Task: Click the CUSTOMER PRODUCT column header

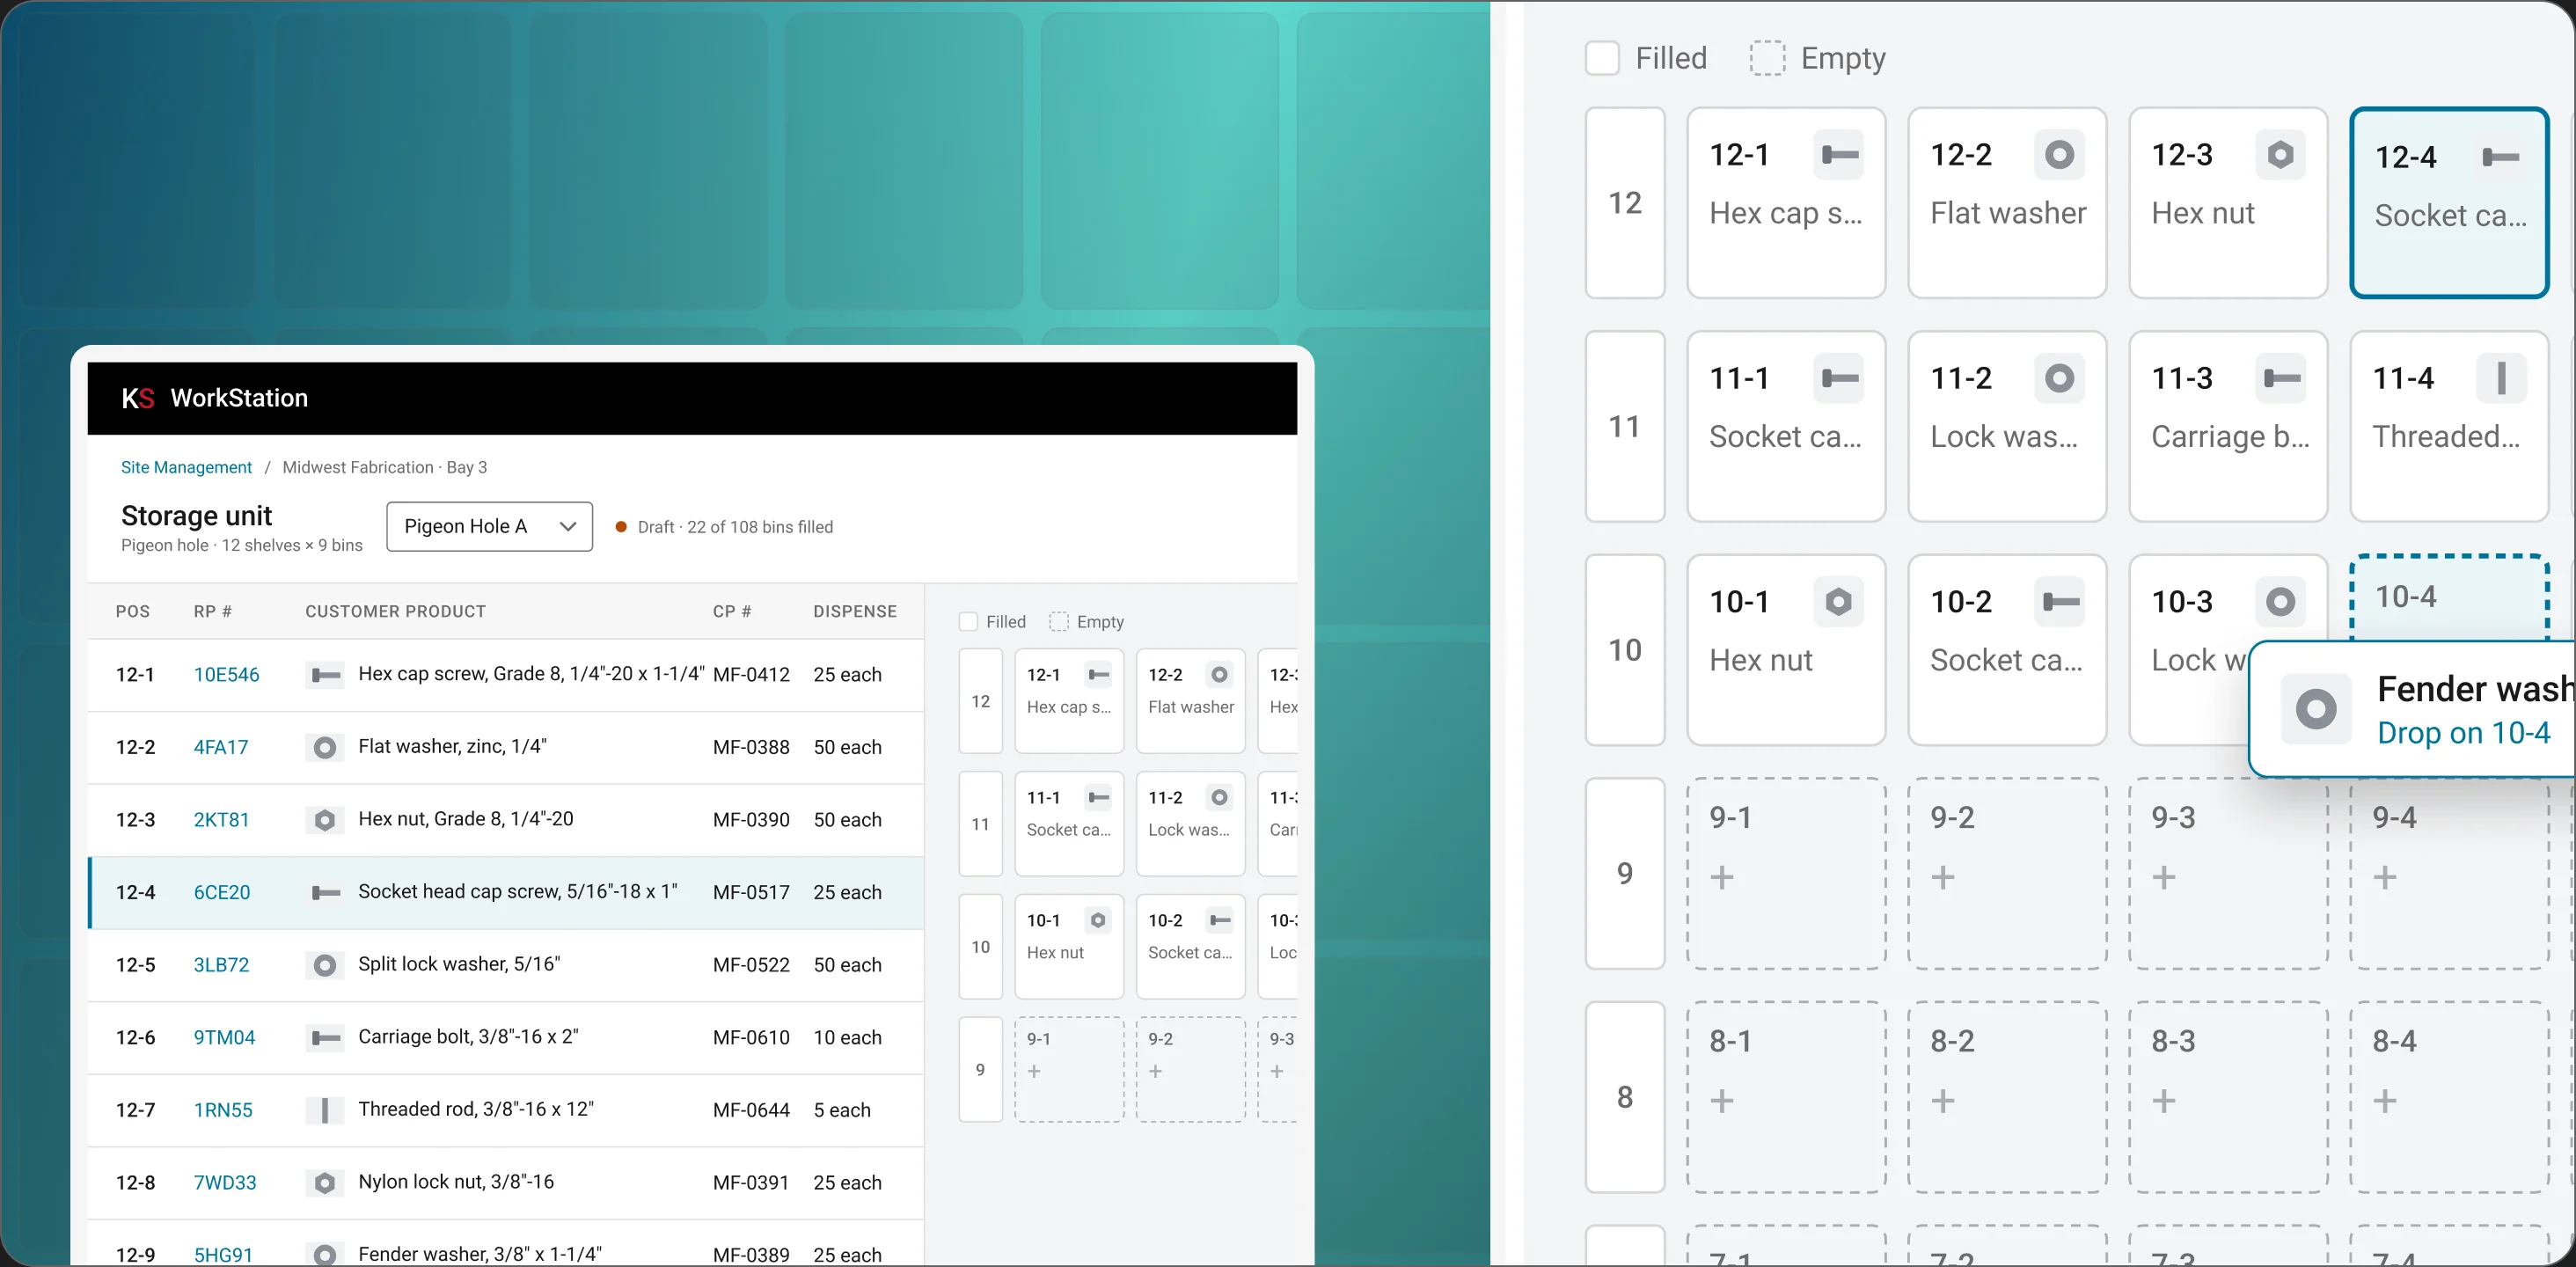Action: 396,611
